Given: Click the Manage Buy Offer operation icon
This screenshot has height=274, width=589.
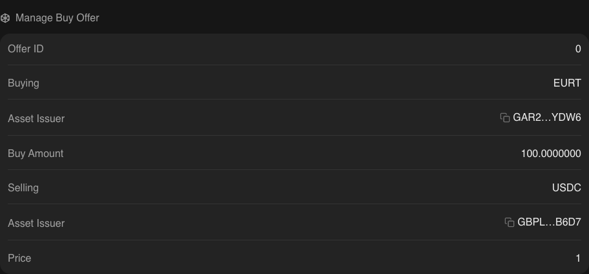Looking at the screenshot, I should 5,18.
